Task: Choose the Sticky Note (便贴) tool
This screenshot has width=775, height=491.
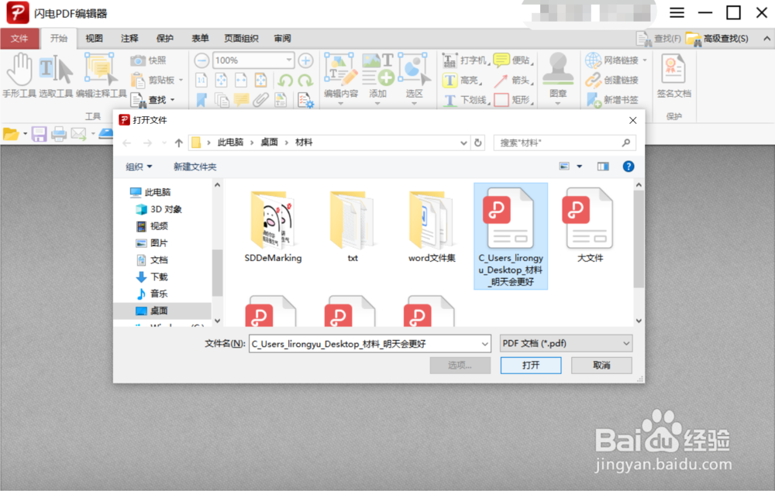Action: tap(514, 60)
